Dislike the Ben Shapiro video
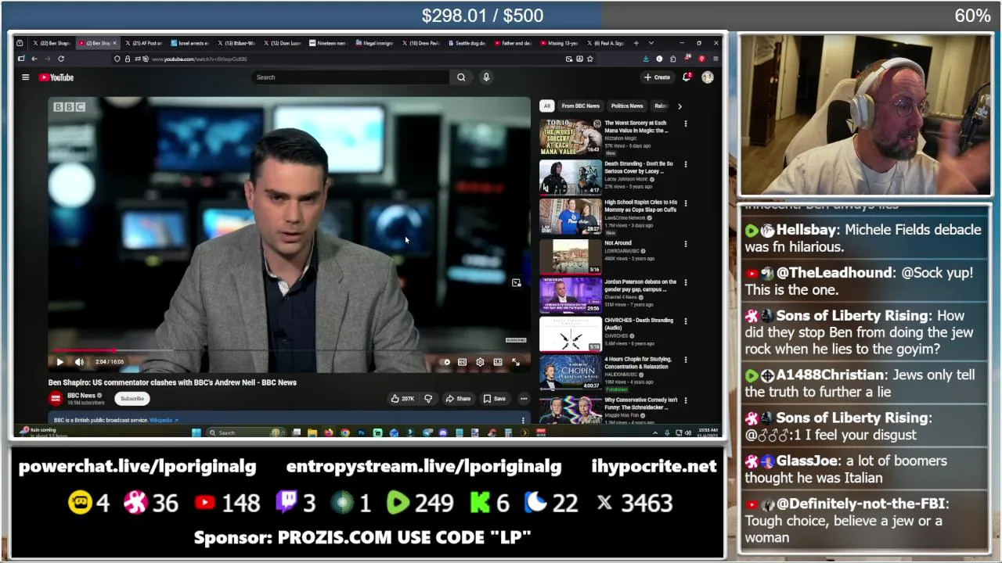This screenshot has height=563, width=1002. tap(428, 399)
